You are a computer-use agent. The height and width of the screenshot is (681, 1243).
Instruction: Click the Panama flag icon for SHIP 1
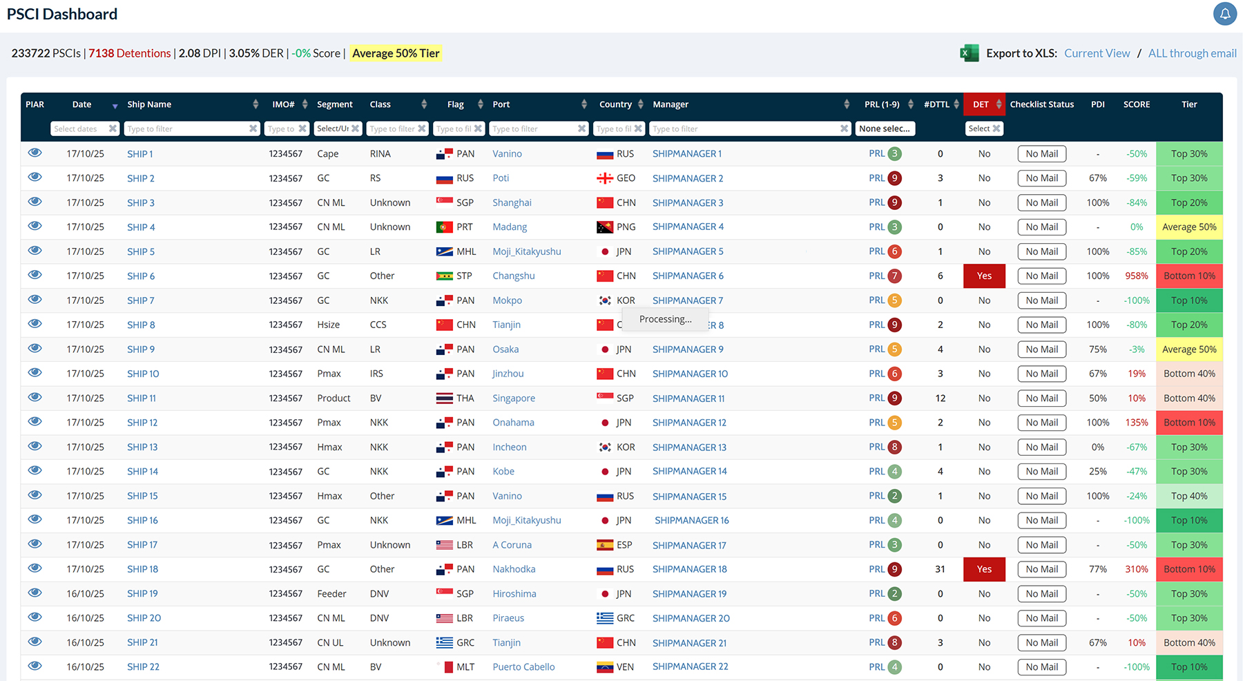444,154
